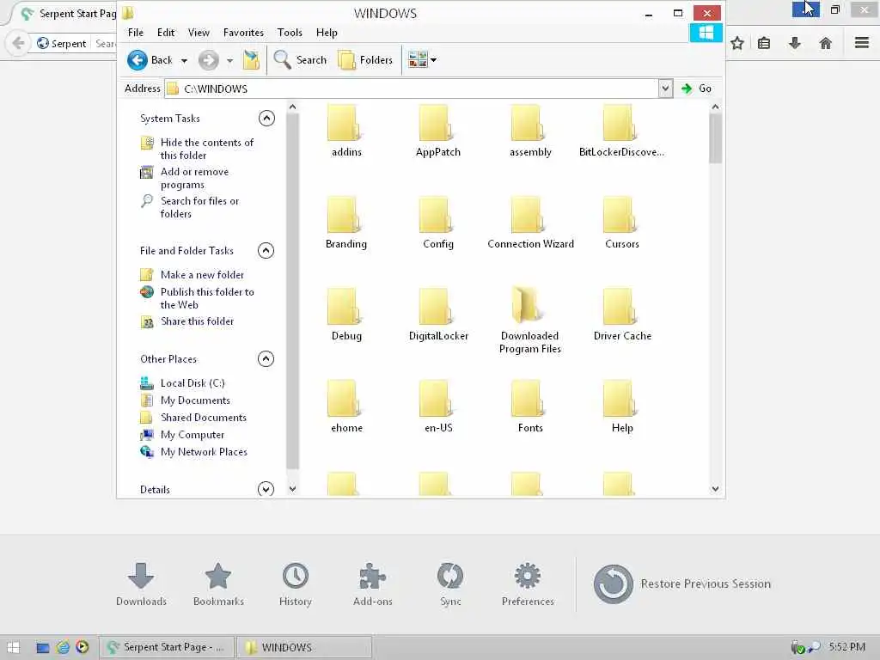Screen dimensions: 880x660
Task: Open the File menu
Action: (135, 33)
